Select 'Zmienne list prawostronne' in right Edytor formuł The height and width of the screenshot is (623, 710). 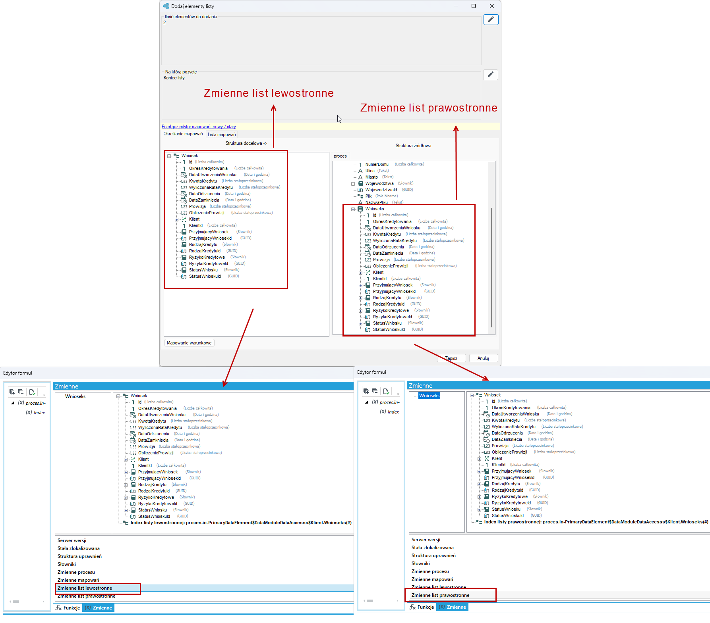click(x=560, y=595)
